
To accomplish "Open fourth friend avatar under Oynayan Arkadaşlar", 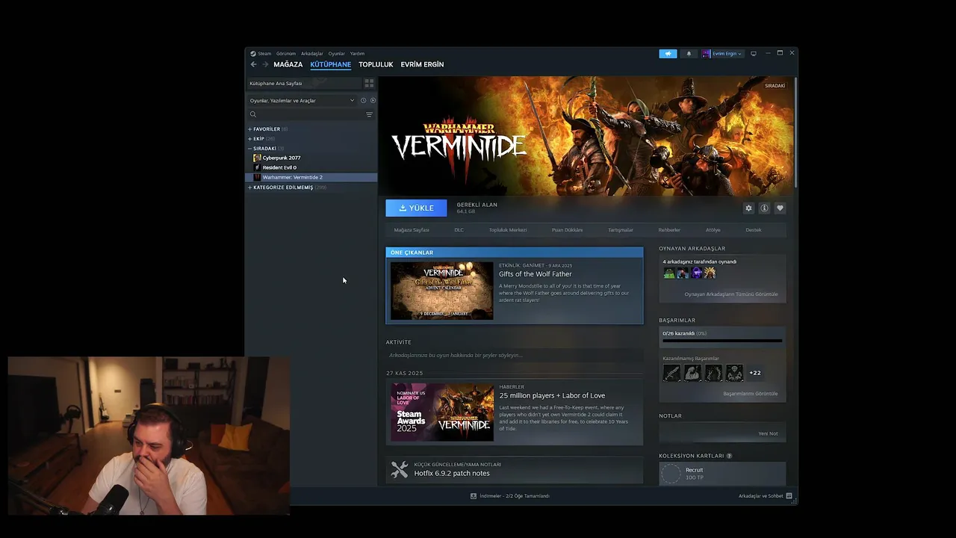I will click(x=710, y=273).
